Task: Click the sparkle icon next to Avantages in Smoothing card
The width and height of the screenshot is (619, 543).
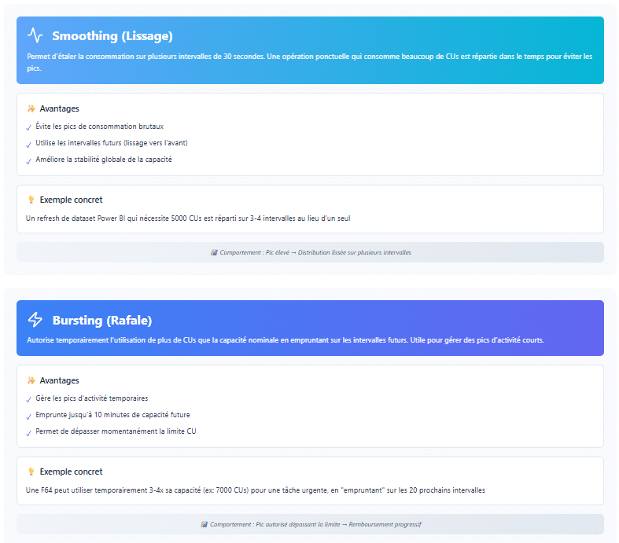Action: [31, 109]
